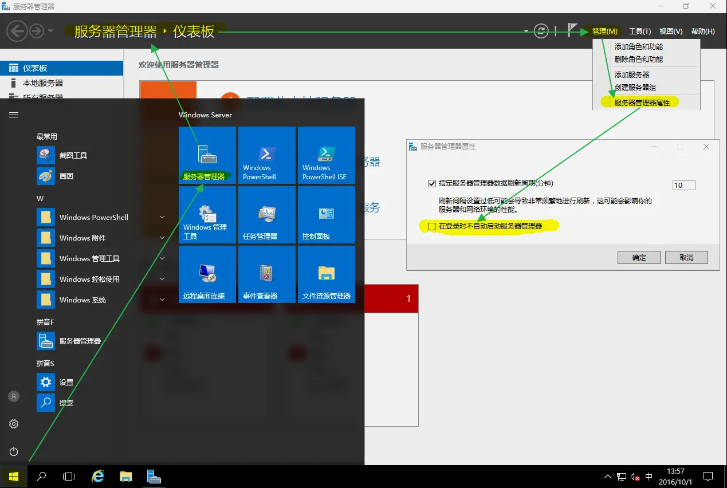
Task: Uncheck 指定服务器管理器数据刷新周期 checkbox
Action: [432, 184]
